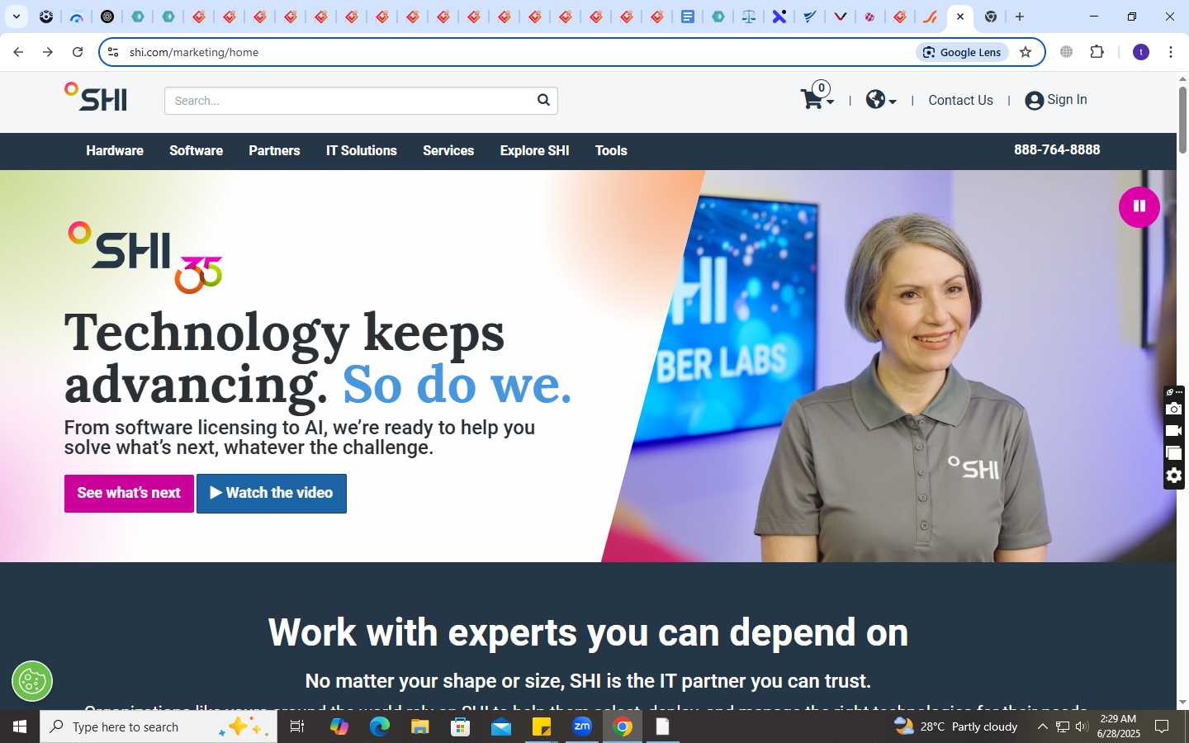Viewport: 1189px width, 743px height.
Task: Click the SHI logo in the header
Action: pos(96,97)
